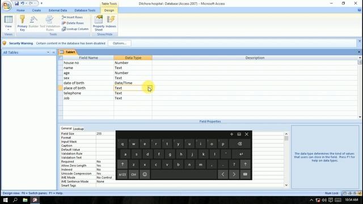This screenshot has height=204, width=363.
Task: Select the General properties tab
Action: coord(66,129)
